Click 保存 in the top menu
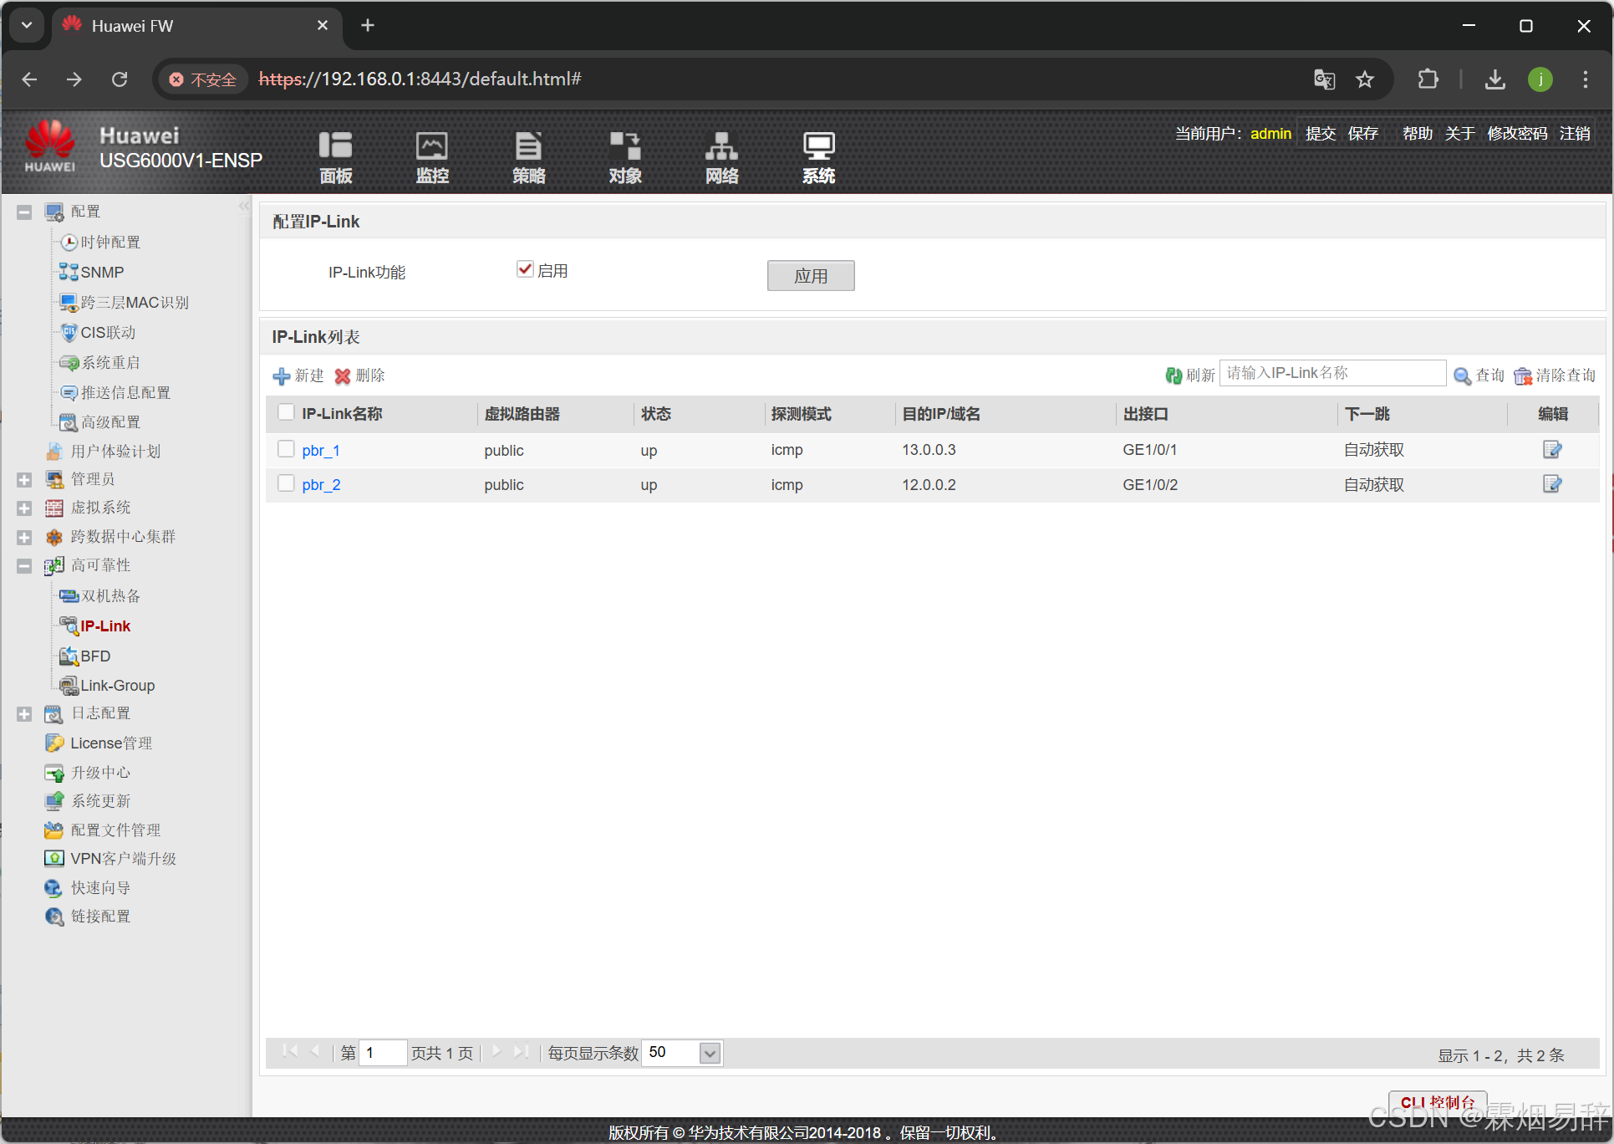1614x1144 pixels. pyautogui.click(x=1362, y=134)
